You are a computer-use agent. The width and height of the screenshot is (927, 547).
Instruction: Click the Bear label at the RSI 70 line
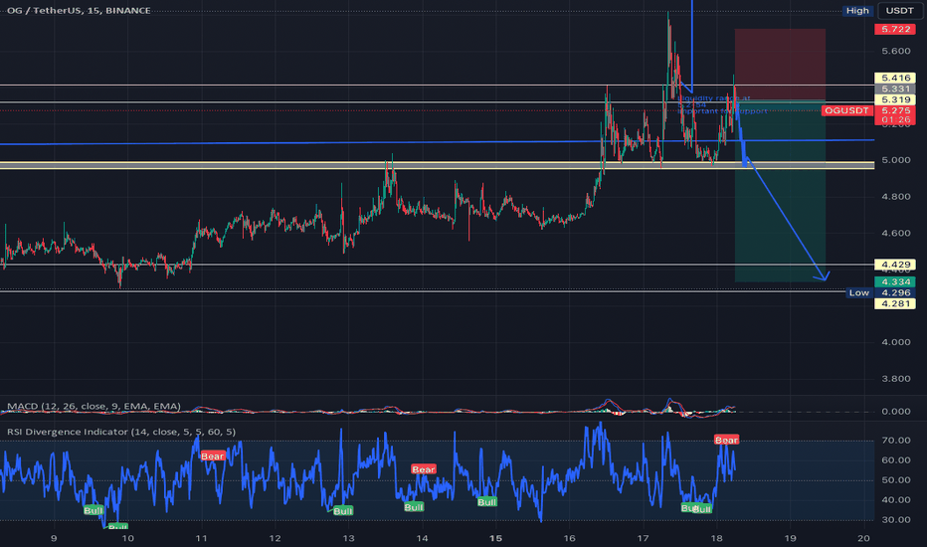click(x=727, y=440)
